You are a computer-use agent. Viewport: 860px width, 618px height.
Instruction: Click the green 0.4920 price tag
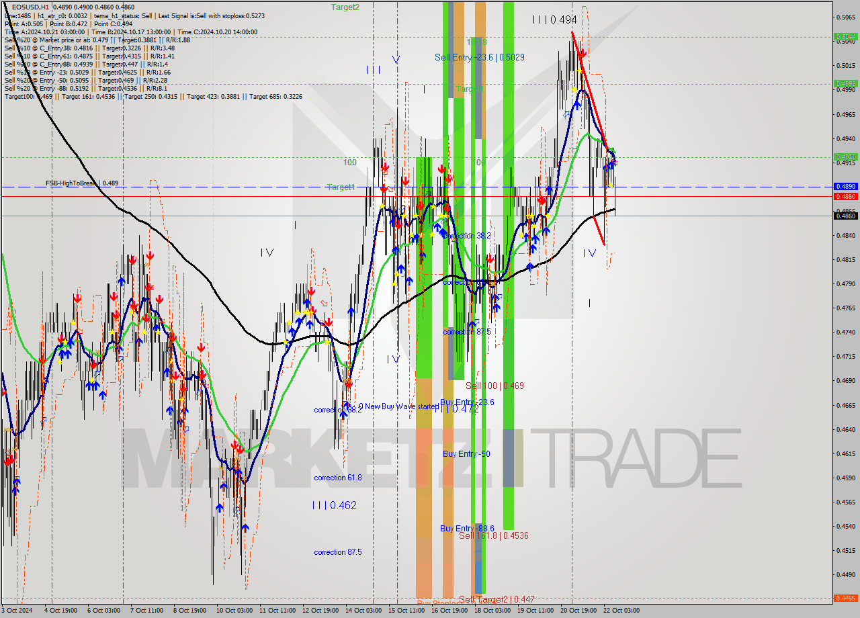(845, 157)
